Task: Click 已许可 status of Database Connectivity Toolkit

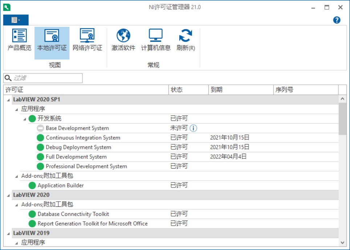Action: click(x=179, y=214)
